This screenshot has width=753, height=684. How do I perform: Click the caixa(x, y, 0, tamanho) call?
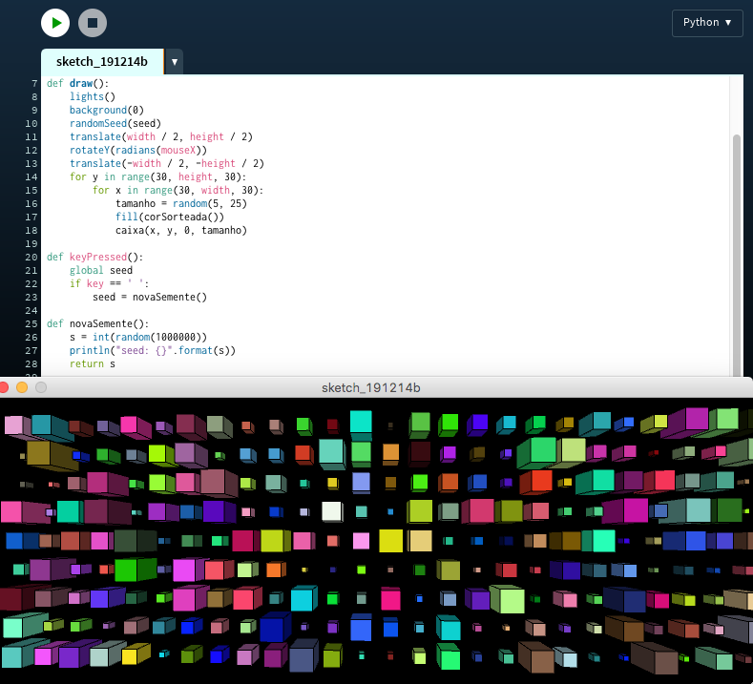click(181, 230)
